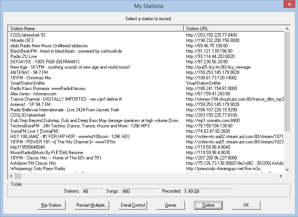
Task: Click URL http://108.61.73.120:14082
Action: click(212, 78)
